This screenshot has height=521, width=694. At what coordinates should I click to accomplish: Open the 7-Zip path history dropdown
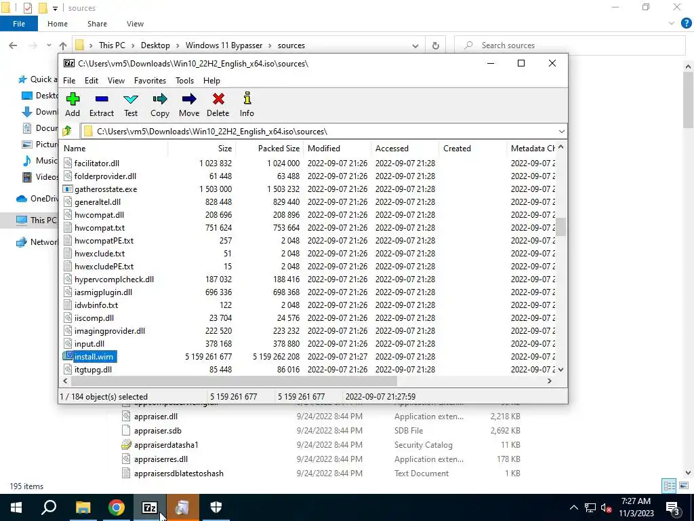[x=561, y=132]
